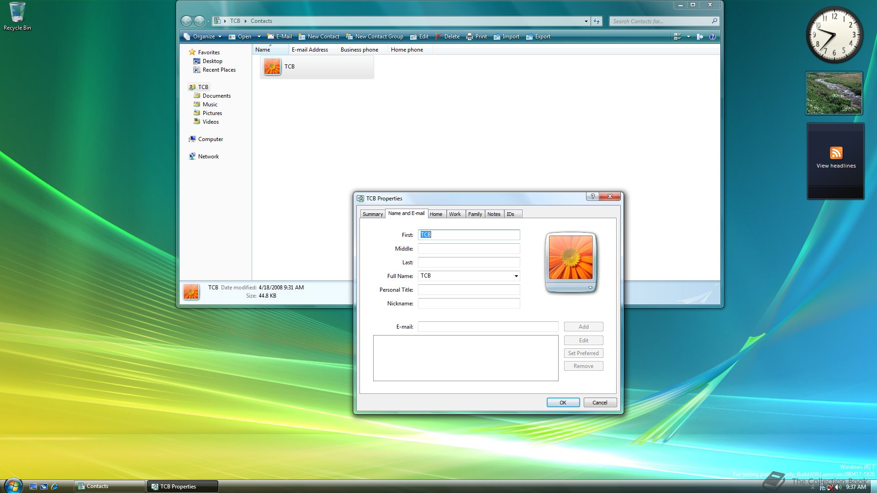This screenshot has width=877, height=493.
Task: Switch to the Name and E-mail tab
Action: tap(406, 213)
